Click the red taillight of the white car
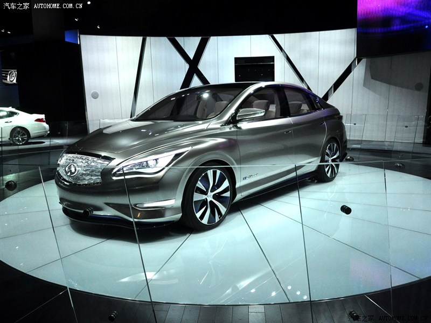The height and width of the screenshot is (323, 431). point(40,120)
